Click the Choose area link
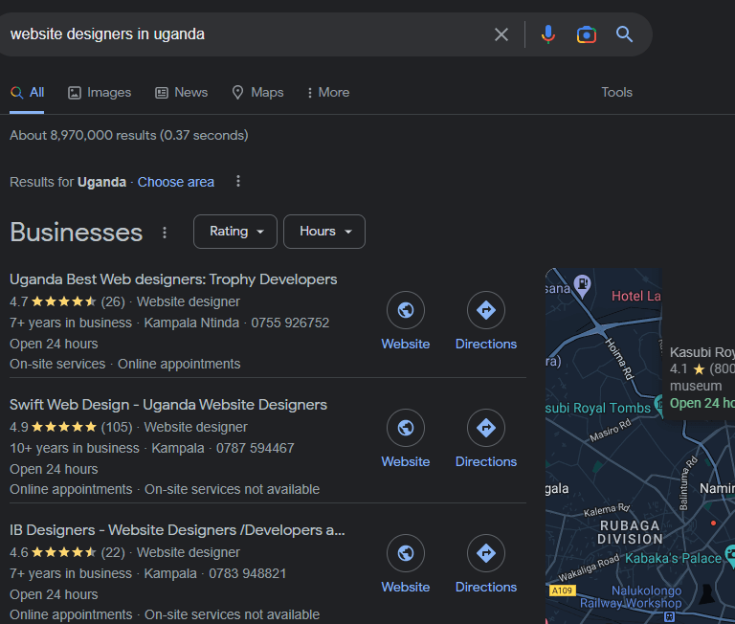The image size is (735, 624). [176, 182]
